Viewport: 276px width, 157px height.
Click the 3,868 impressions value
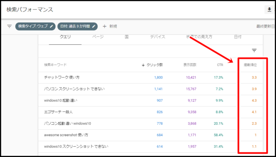pyautogui.click(x=192, y=123)
